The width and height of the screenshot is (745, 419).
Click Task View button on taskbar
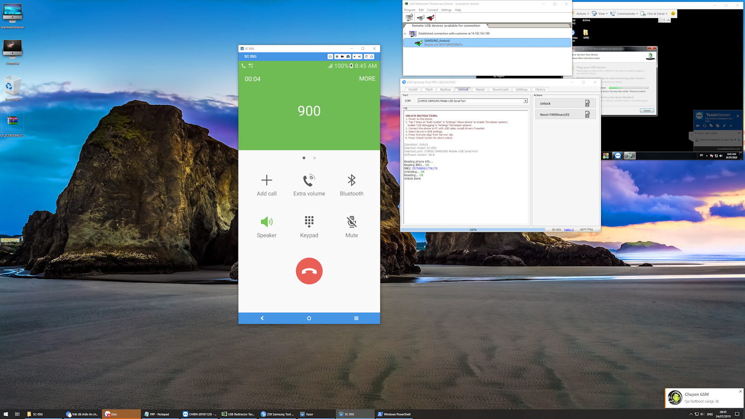[17, 414]
